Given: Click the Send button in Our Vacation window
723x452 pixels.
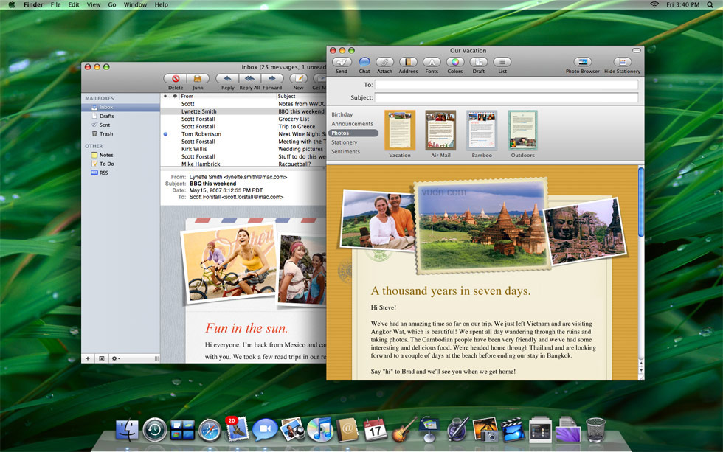Looking at the screenshot, I should click(342, 62).
